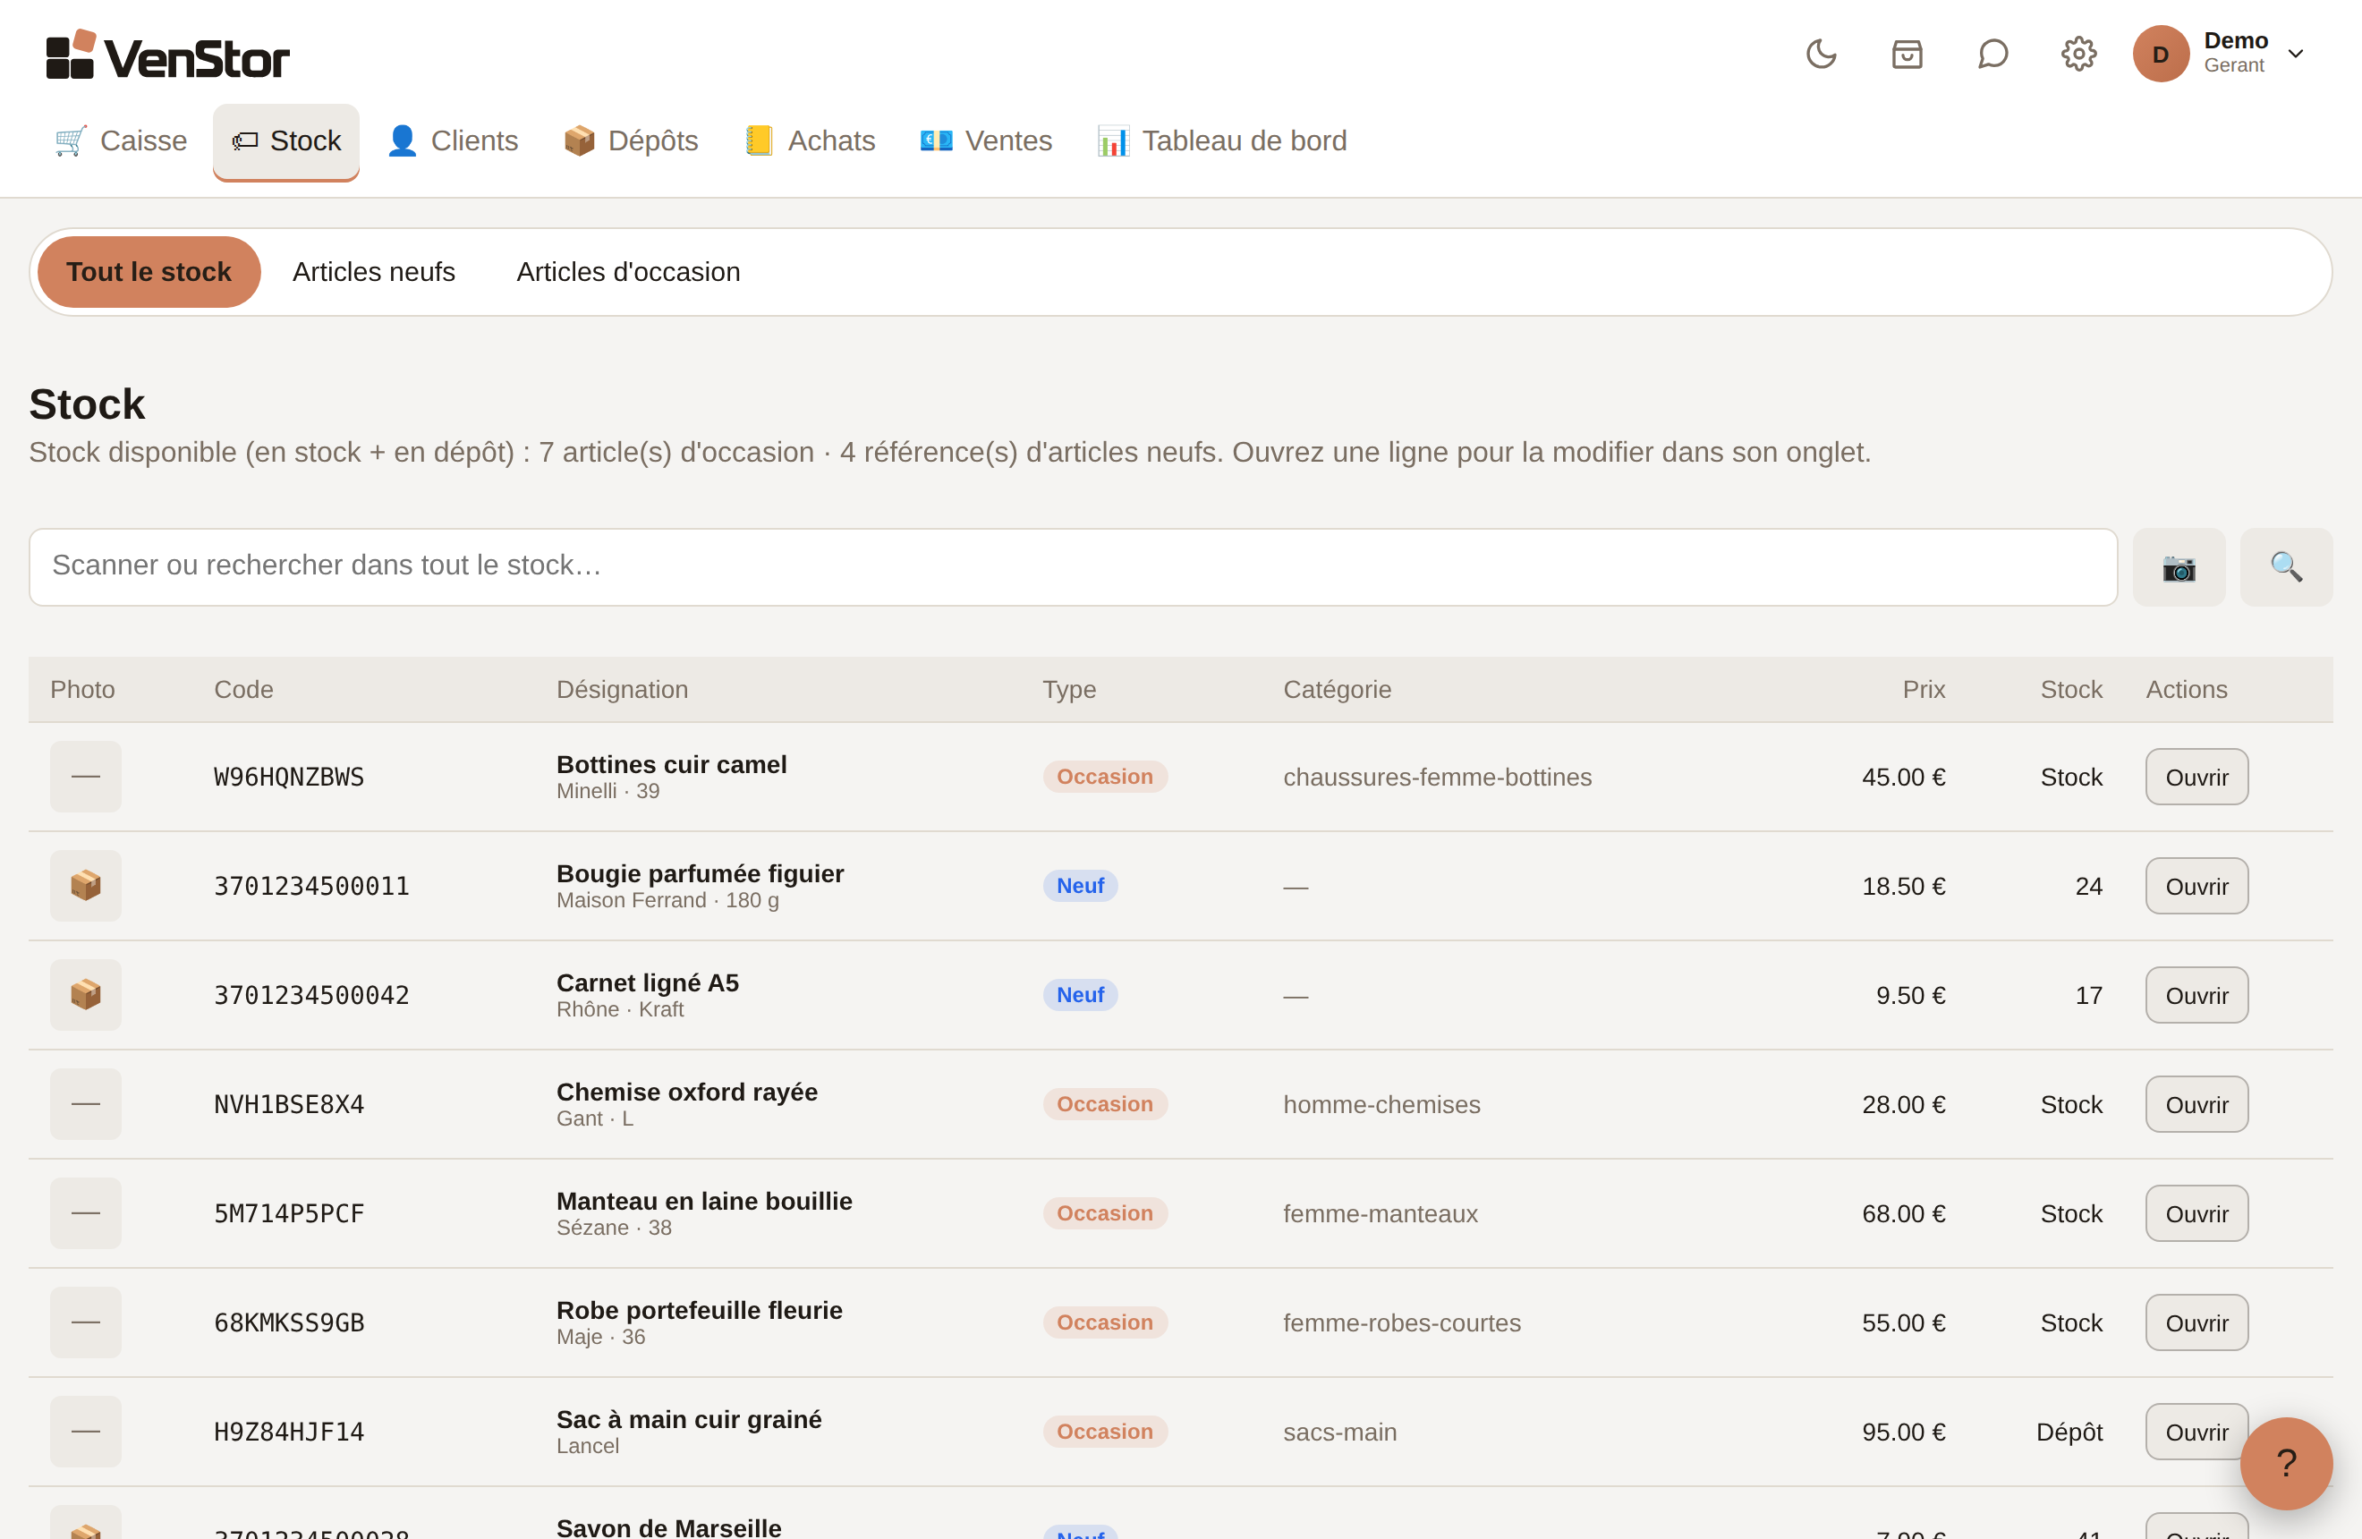Click code W96HQNZBWS
Viewport: 2362px width, 1539px height.
coord(289,777)
